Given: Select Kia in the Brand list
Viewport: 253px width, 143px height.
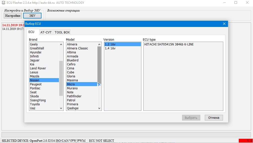Looking at the screenshot, I should click(44, 64).
